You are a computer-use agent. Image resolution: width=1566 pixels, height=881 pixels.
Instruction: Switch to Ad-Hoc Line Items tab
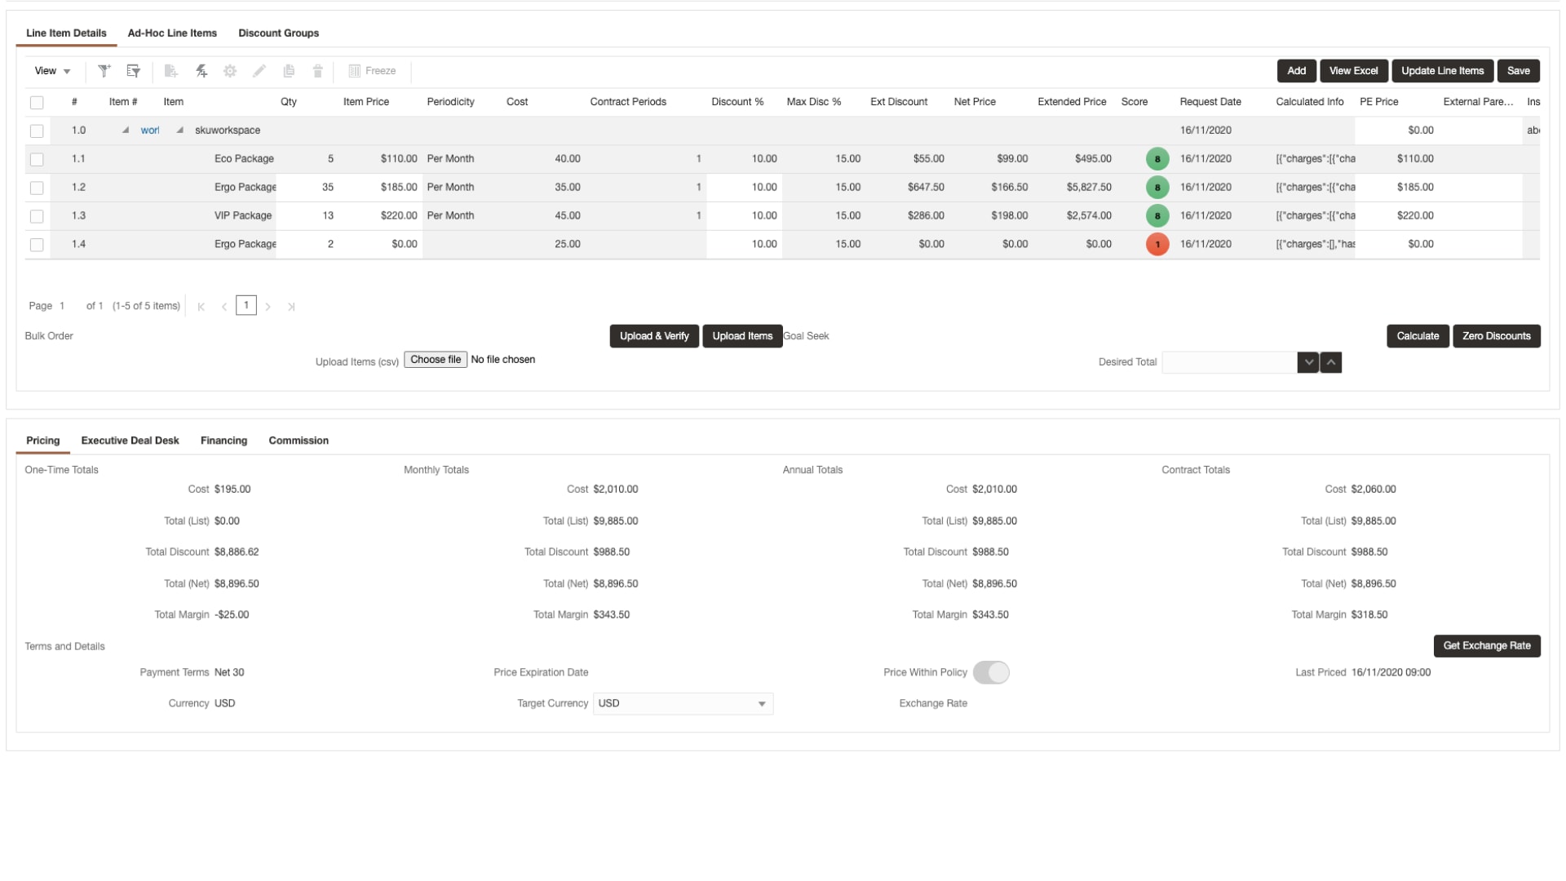(x=172, y=33)
